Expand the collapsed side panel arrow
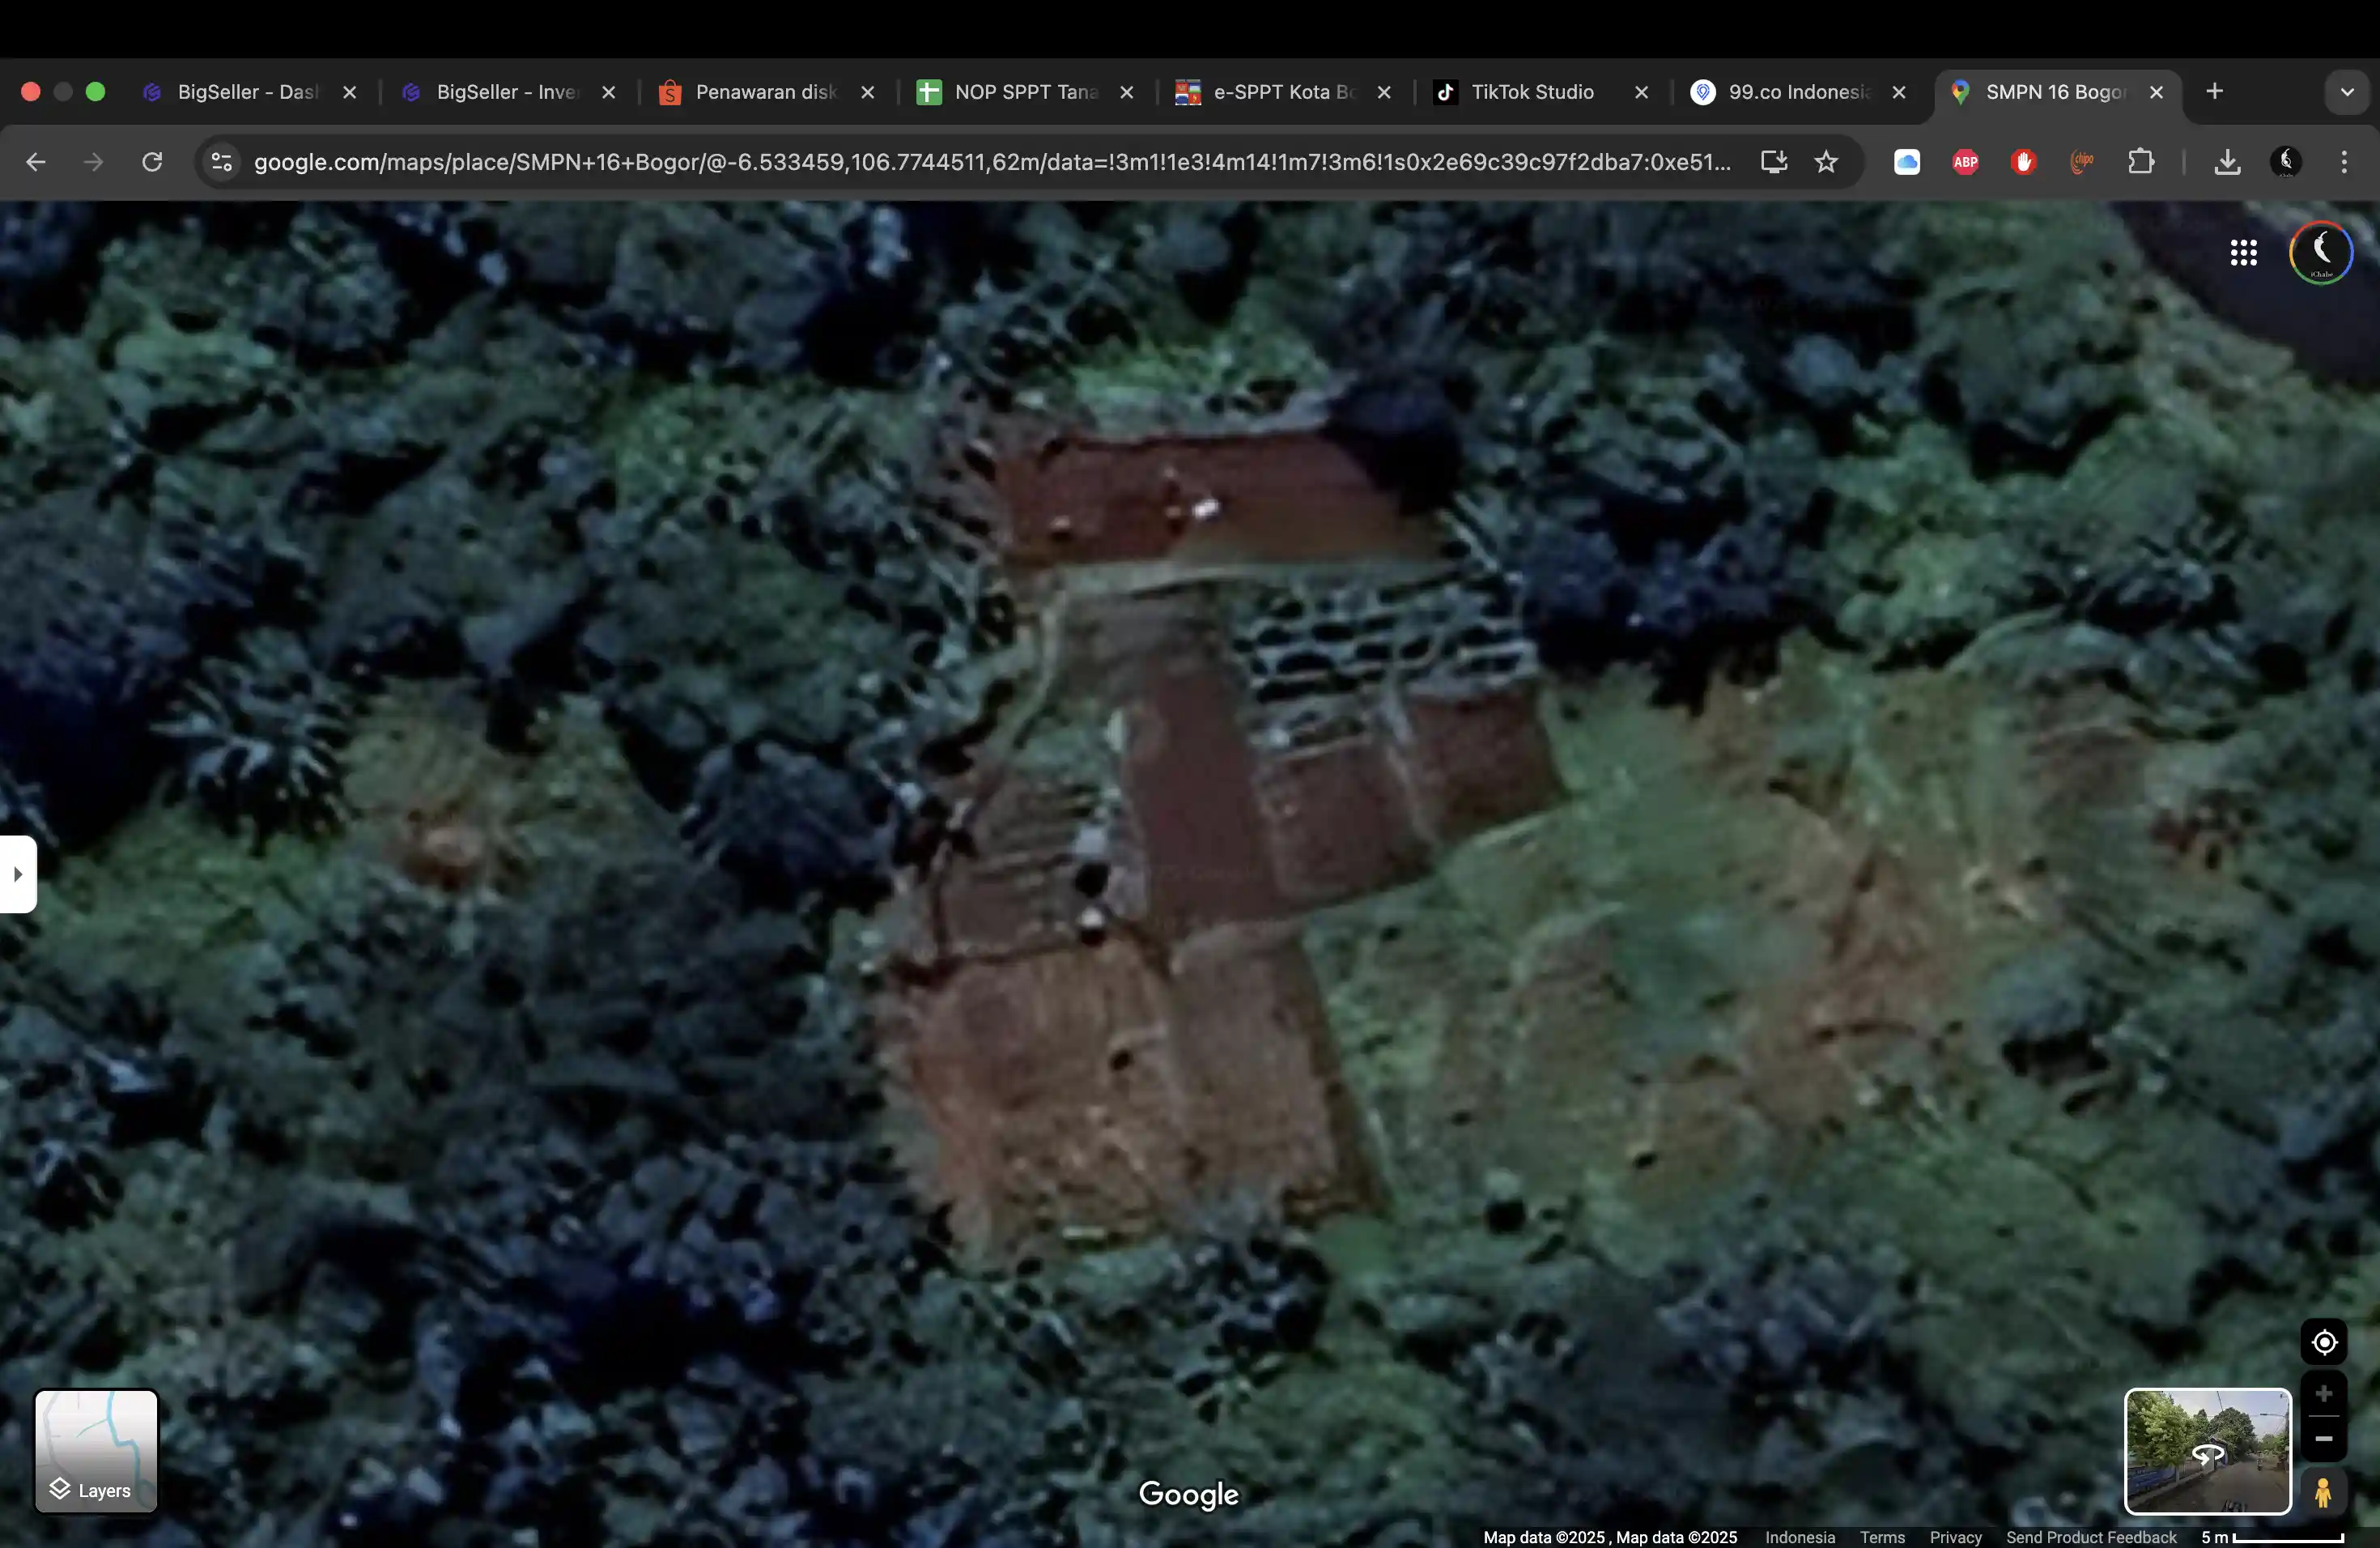Viewport: 2380px width, 1548px height. point(18,874)
